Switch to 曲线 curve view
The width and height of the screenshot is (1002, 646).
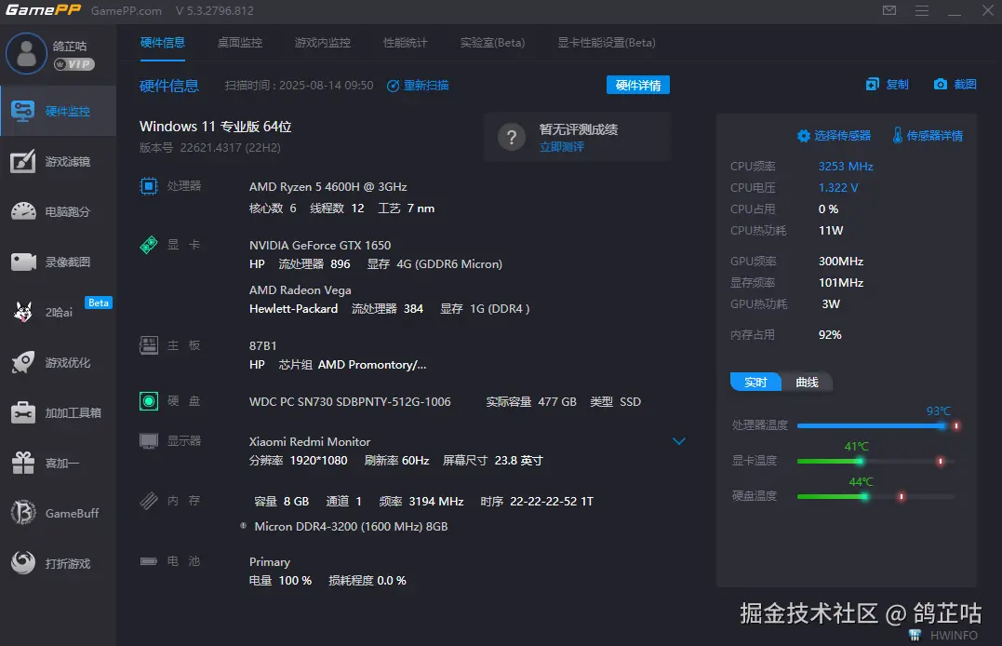click(808, 382)
